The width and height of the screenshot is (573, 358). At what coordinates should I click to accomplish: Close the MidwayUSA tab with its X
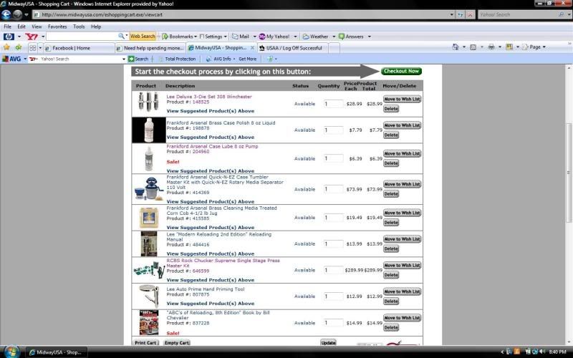click(252, 48)
